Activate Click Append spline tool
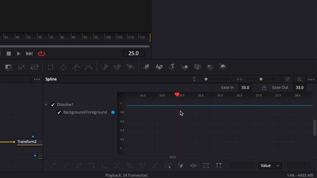This screenshot has height=178, width=317. [x=180, y=166]
